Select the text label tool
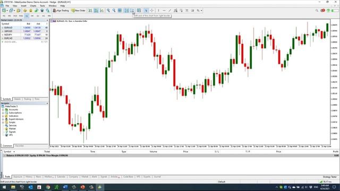Image resolution: width=340 pixels, height=191 pixels. coord(192,11)
